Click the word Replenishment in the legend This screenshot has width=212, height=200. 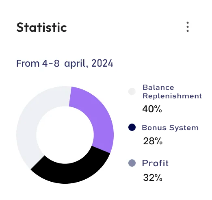click(x=172, y=96)
